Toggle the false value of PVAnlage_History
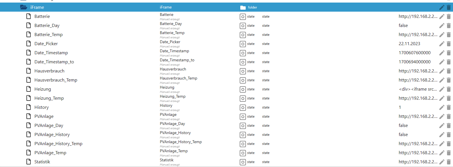 [x=403, y=135]
